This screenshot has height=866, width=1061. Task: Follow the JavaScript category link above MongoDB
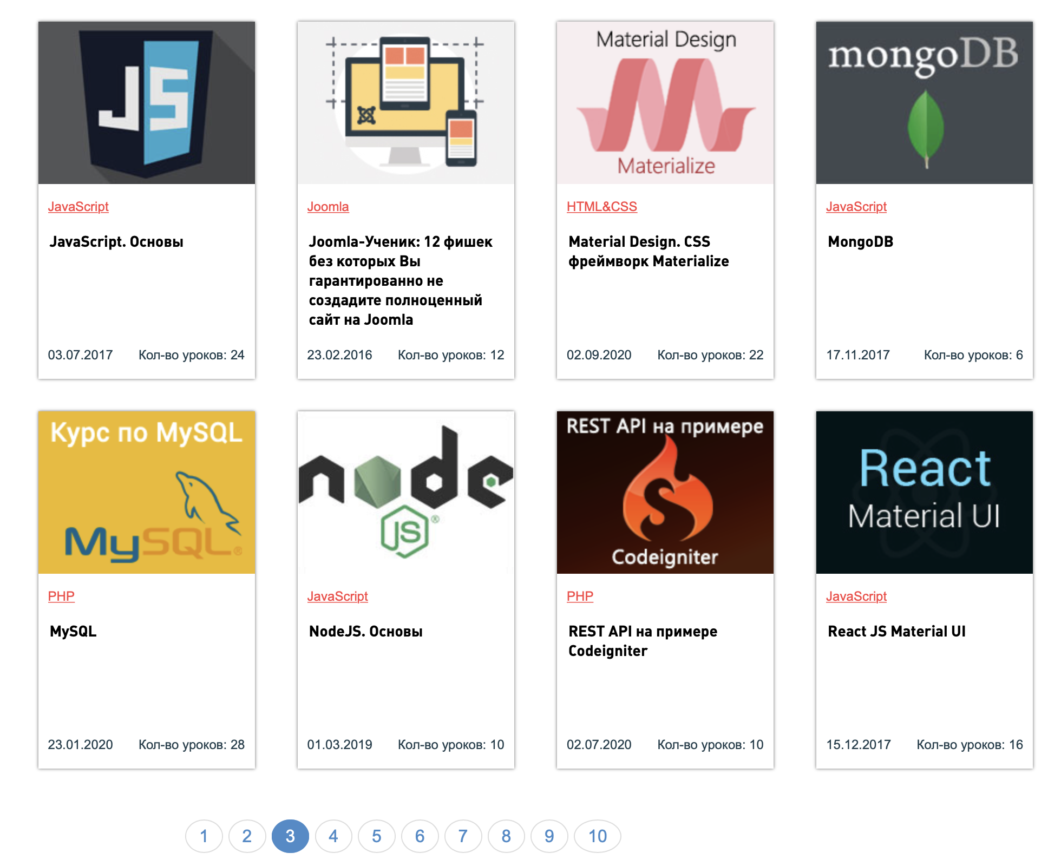(856, 207)
